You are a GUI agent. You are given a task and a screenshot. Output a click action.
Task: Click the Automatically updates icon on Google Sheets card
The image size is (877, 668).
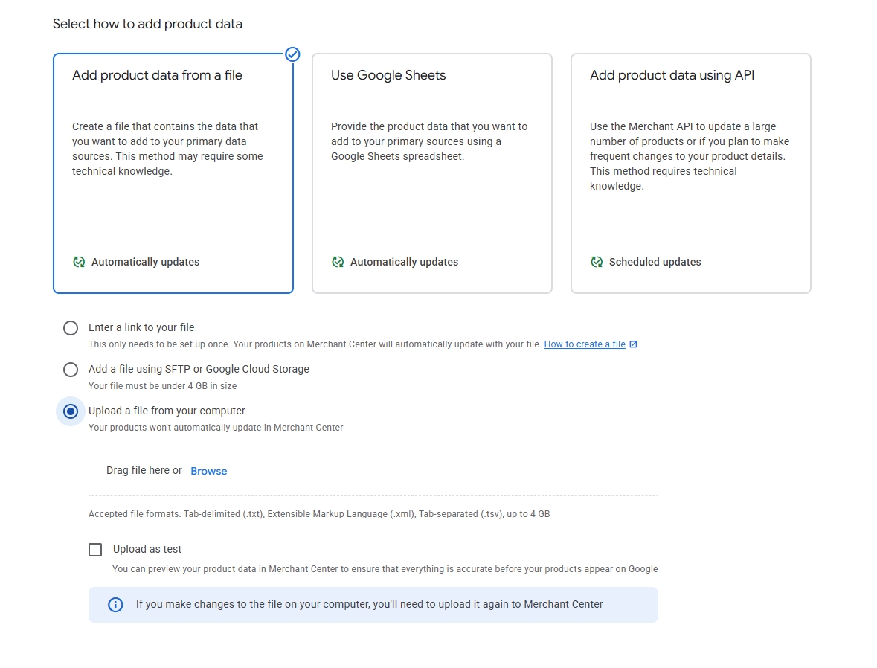(337, 262)
